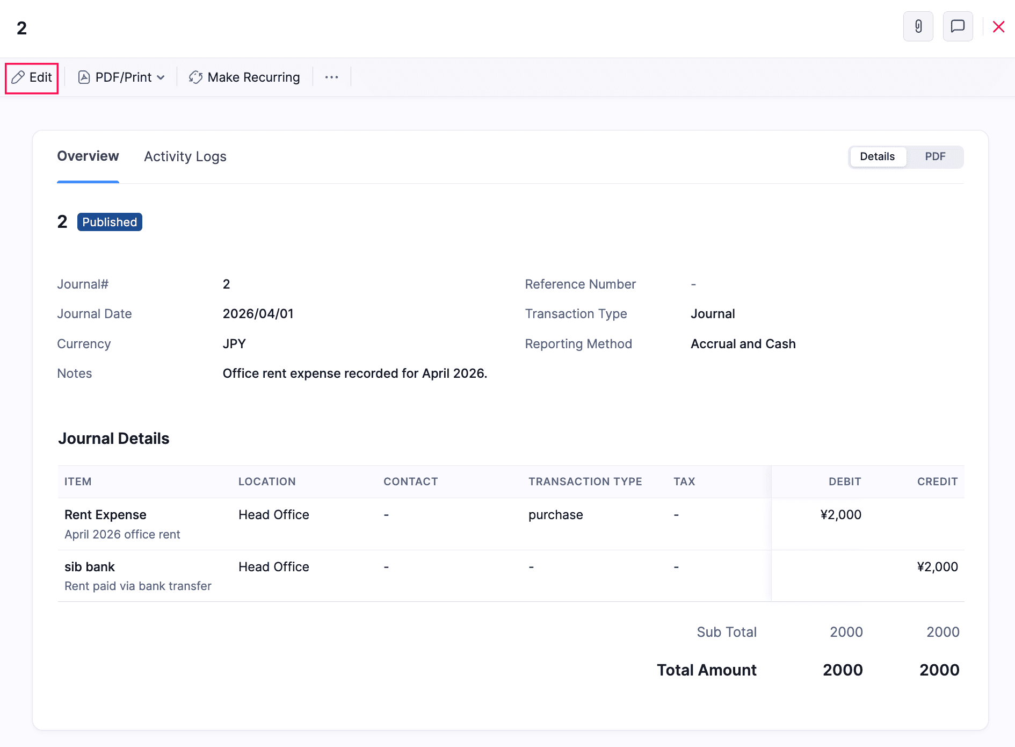Click the Edit pencil icon
This screenshot has height=747, width=1015.
[18, 77]
